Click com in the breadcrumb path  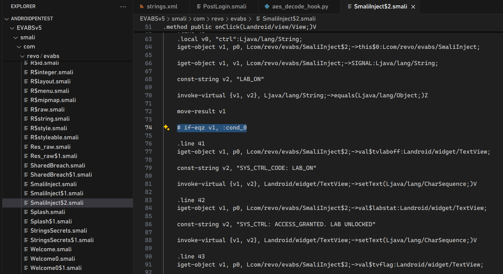(x=199, y=19)
